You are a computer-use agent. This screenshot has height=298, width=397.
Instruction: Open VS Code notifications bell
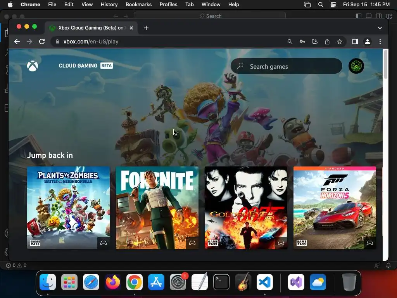click(388, 265)
